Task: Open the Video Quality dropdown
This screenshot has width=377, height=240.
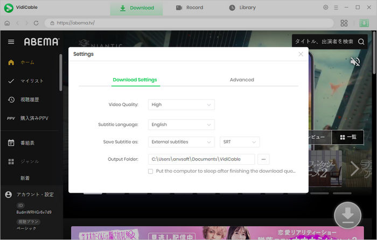Action: pyautogui.click(x=181, y=105)
